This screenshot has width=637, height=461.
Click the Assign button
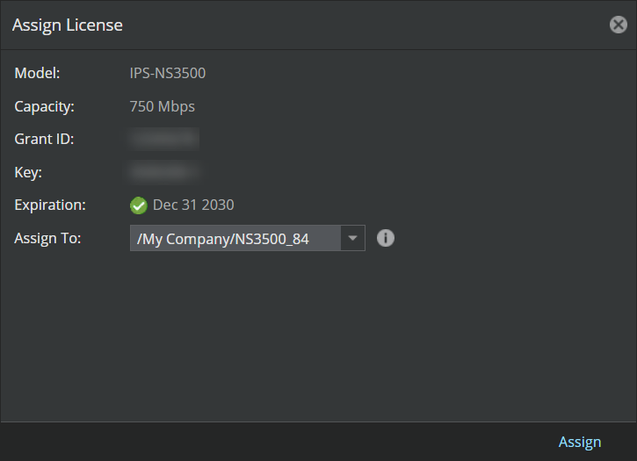[580, 442]
